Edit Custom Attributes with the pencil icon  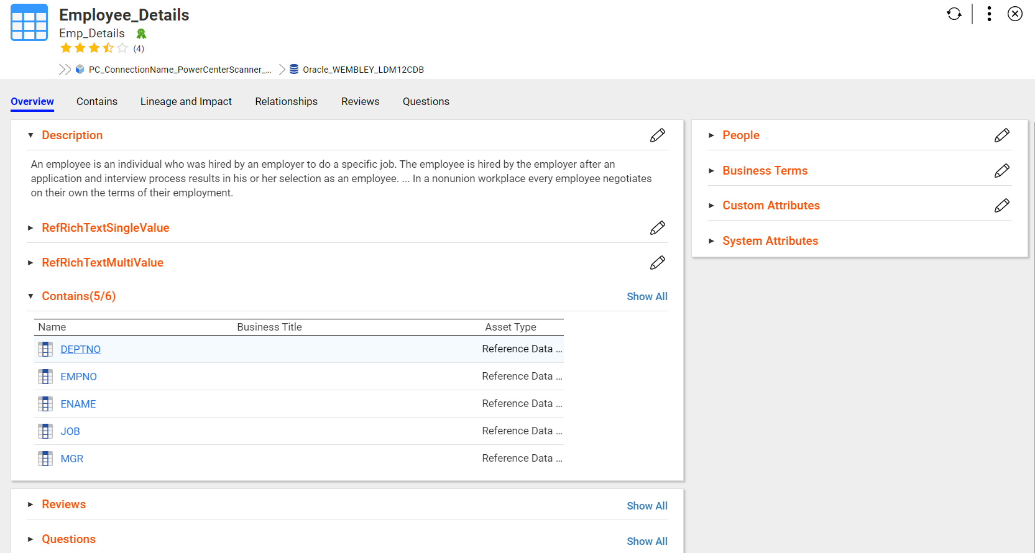[1002, 206]
